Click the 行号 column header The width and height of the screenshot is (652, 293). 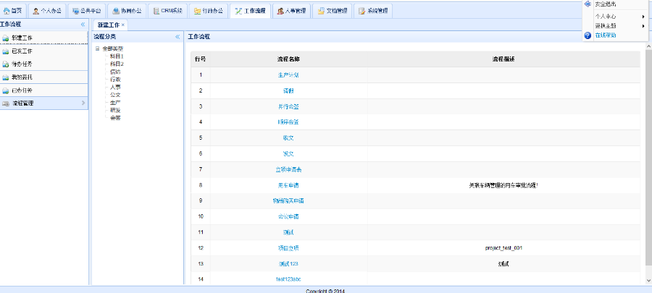[x=201, y=59]
